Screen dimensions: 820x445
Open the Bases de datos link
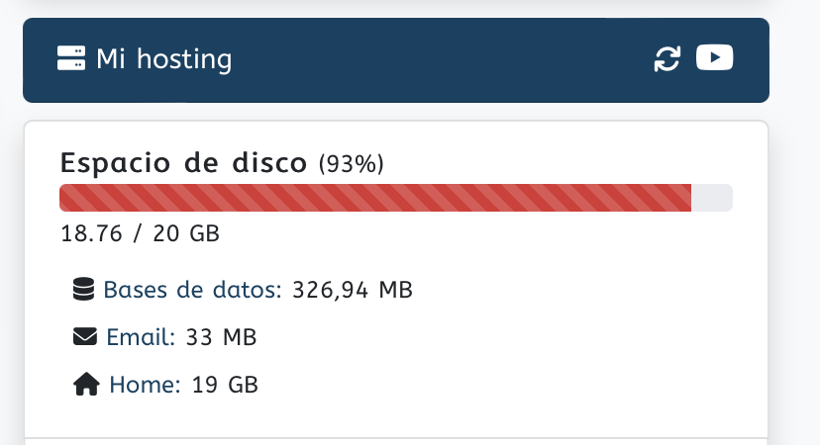(x=192, y=290)
